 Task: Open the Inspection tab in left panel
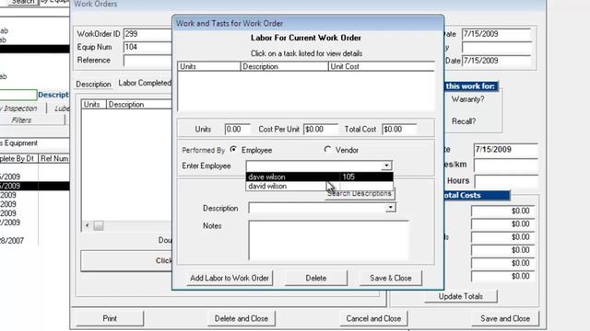[20, 108]
